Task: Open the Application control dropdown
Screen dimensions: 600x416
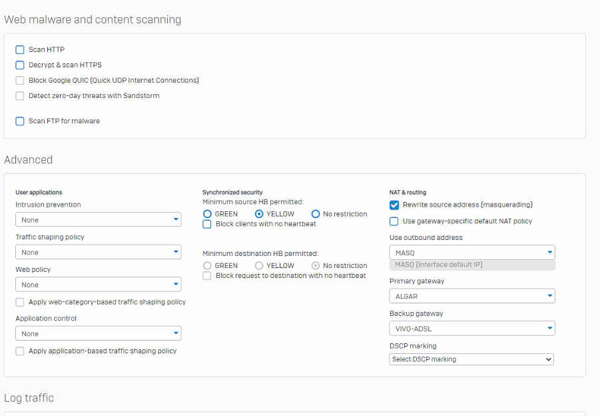Action: [99, 333]
